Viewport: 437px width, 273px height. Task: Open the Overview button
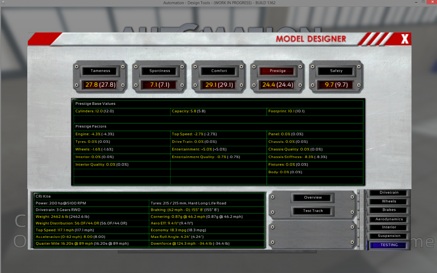pyautogui.click(x=313, y=197)
